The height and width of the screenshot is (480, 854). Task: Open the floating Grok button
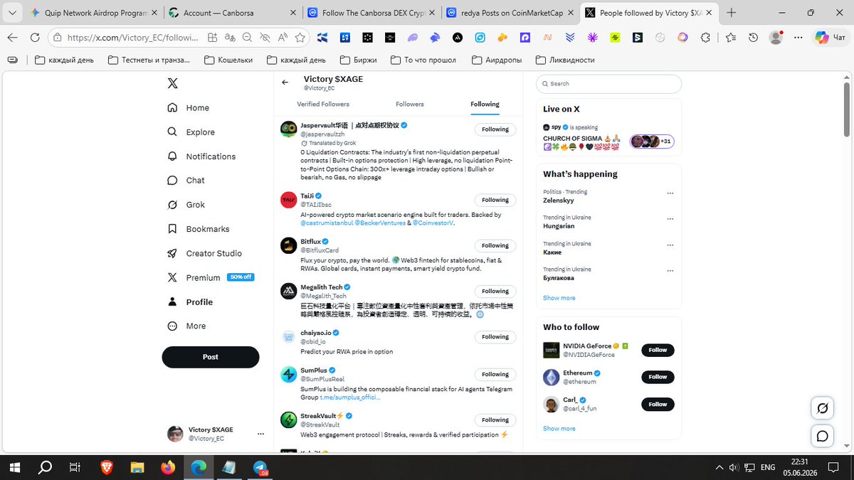823,408
